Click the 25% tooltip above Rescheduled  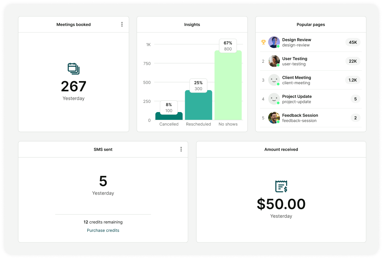(x=198, y=86)
